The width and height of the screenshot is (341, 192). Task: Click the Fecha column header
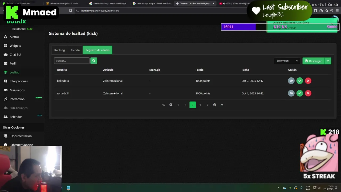click(x=245, y=70)
